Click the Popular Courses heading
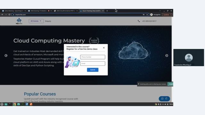The image size is (205, 115). 40,94
